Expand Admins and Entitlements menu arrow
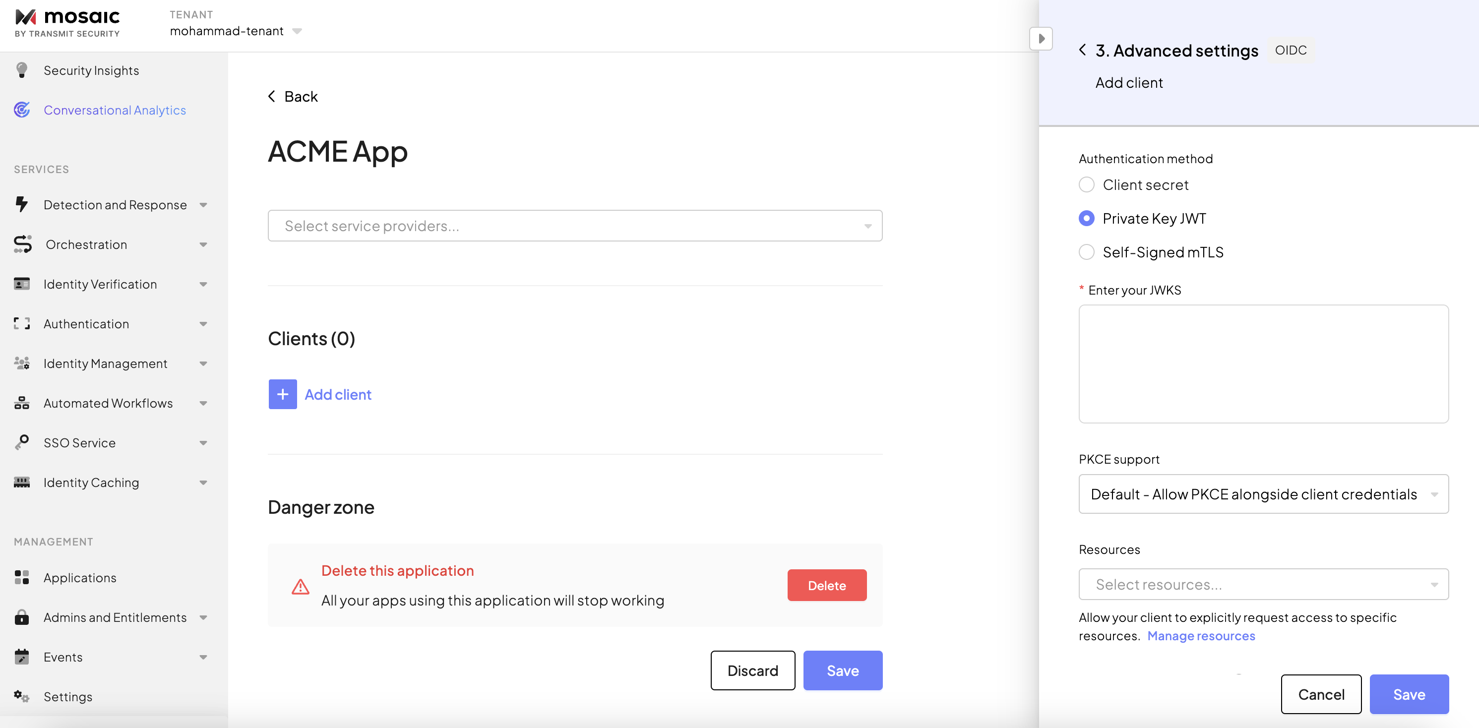 point(203,616)
